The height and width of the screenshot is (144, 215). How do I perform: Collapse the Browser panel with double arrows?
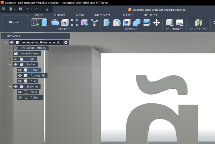3,36
